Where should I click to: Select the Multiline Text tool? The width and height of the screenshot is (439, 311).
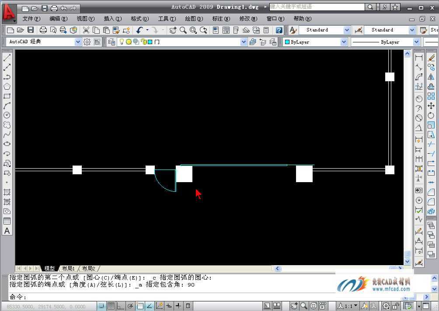[x=7, y=231]
